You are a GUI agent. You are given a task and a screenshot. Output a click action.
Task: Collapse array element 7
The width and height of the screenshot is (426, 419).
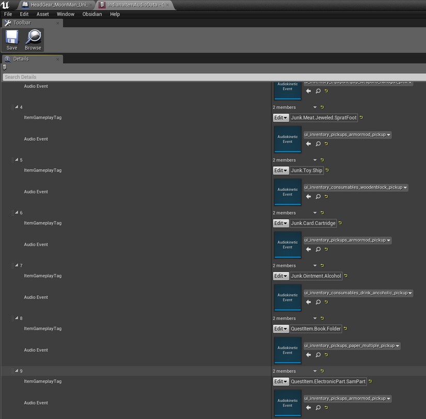[x=16, y=266]
